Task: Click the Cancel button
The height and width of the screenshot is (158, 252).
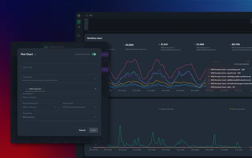Action: pyautogui.click(x=82, y=130)
